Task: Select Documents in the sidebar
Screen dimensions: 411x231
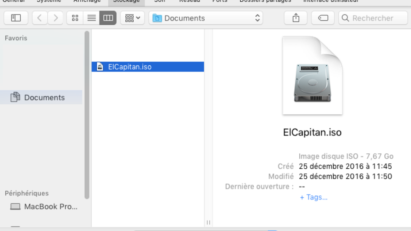Action: (41, 97)
